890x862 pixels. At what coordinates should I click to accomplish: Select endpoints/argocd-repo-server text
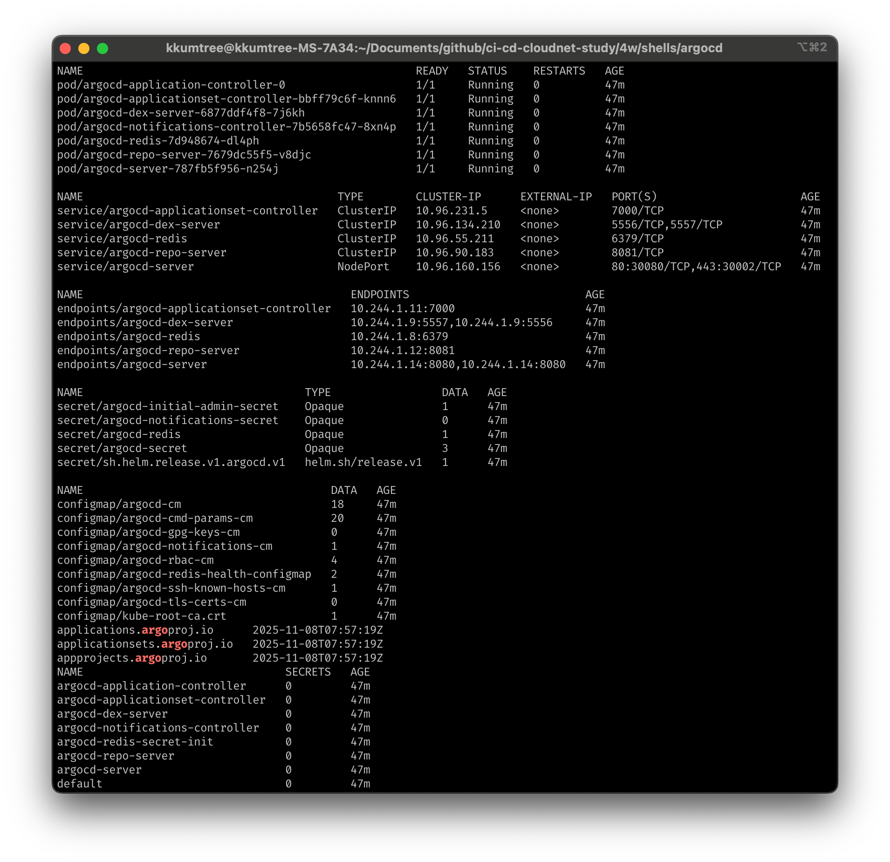pyautogui.click(x=148, y=351)
